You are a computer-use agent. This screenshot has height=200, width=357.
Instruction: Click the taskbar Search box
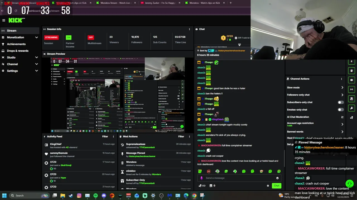30,196
